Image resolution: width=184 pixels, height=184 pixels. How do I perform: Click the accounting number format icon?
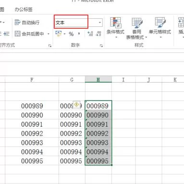click(59, 34)
